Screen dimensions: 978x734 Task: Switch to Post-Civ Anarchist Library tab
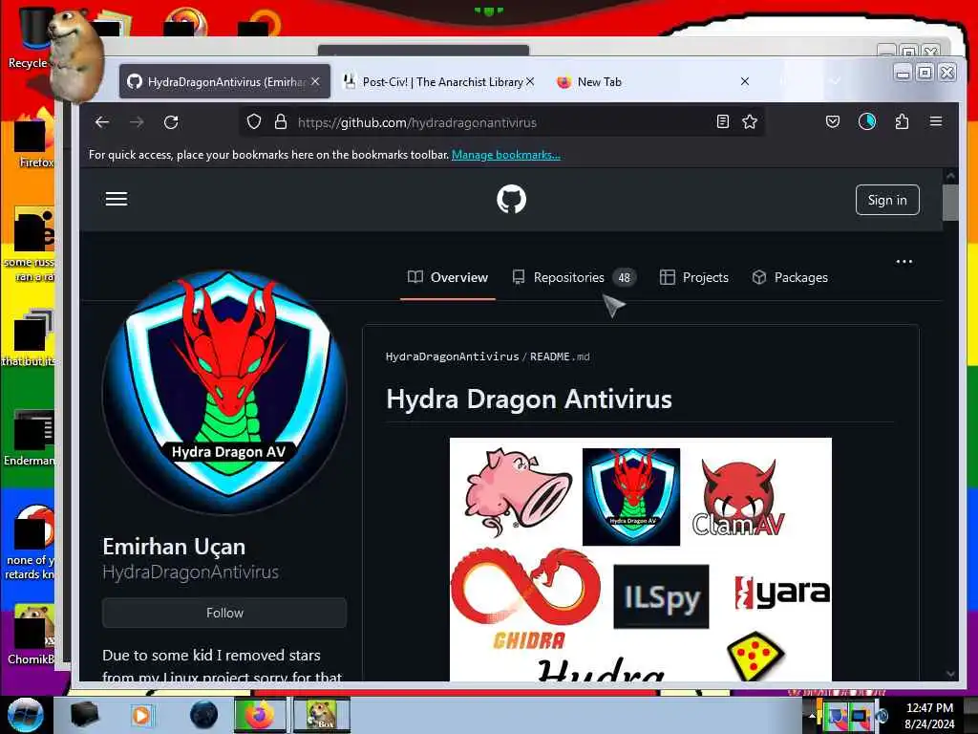click(439, 82)
